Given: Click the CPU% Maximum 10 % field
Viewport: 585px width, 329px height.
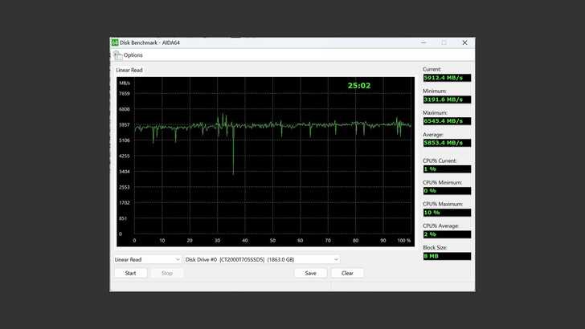Looking at the screenshot, I should pos(447,213).
